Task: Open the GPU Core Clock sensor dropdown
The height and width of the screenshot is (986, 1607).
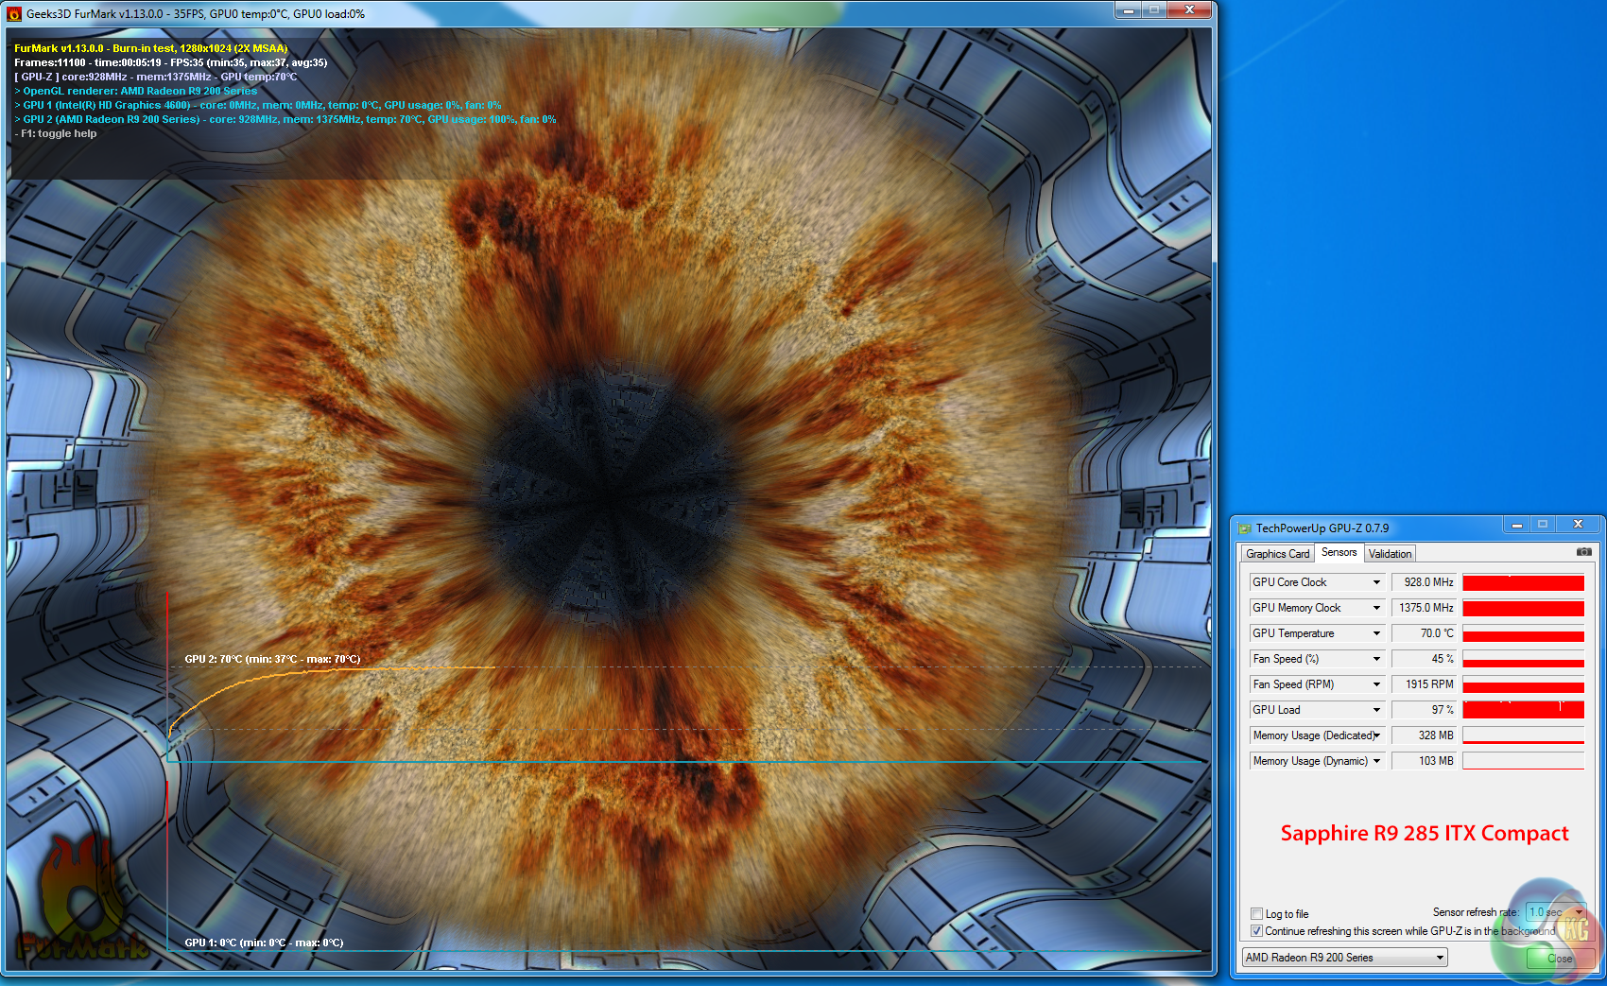Action: (x=1376, y=582)
